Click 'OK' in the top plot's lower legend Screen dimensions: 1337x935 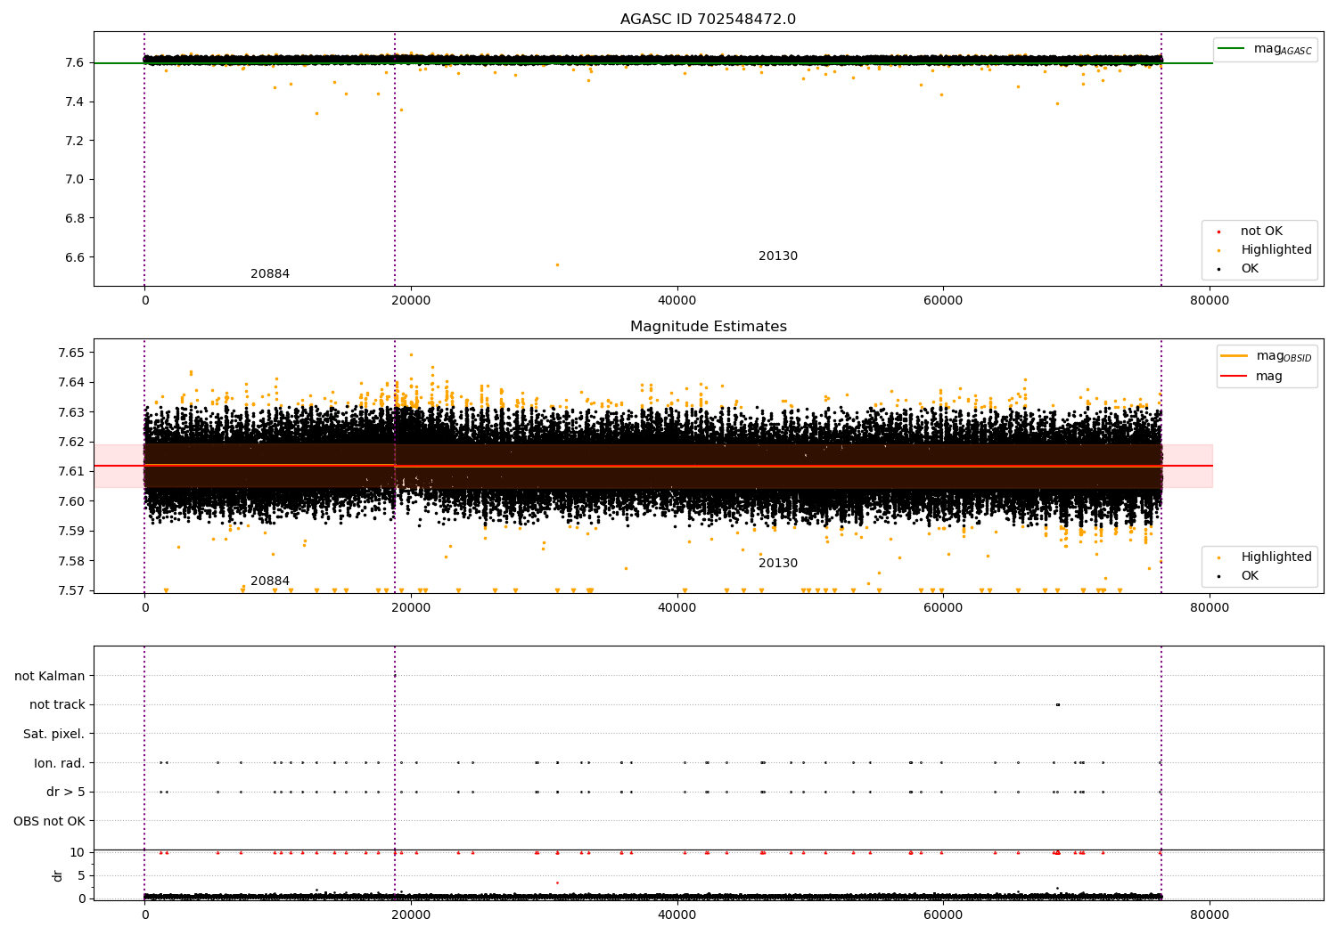point(1250,269)
